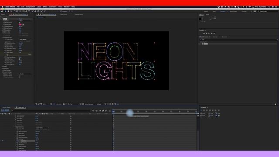Open the Preset dropdown in Effect Controls
The height and width of the screenshot is (157, 279).
pyautogui.click(x=25, y=21)
